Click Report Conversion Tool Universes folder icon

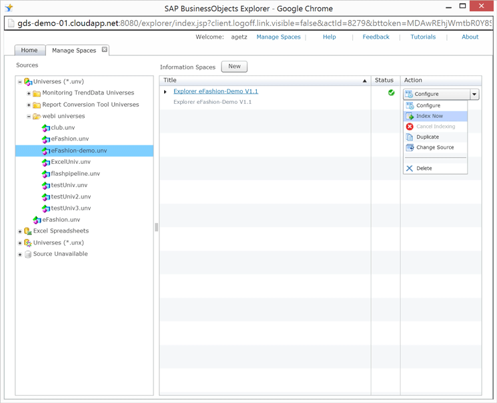click(x=37, y=105)
